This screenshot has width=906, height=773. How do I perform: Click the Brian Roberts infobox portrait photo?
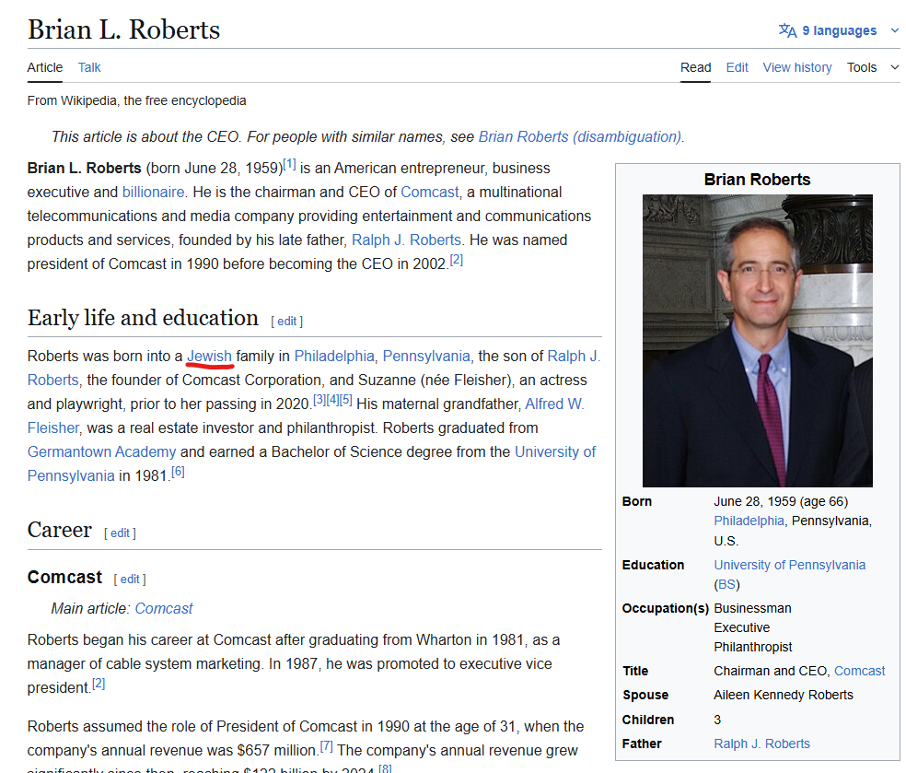[758, 341]
